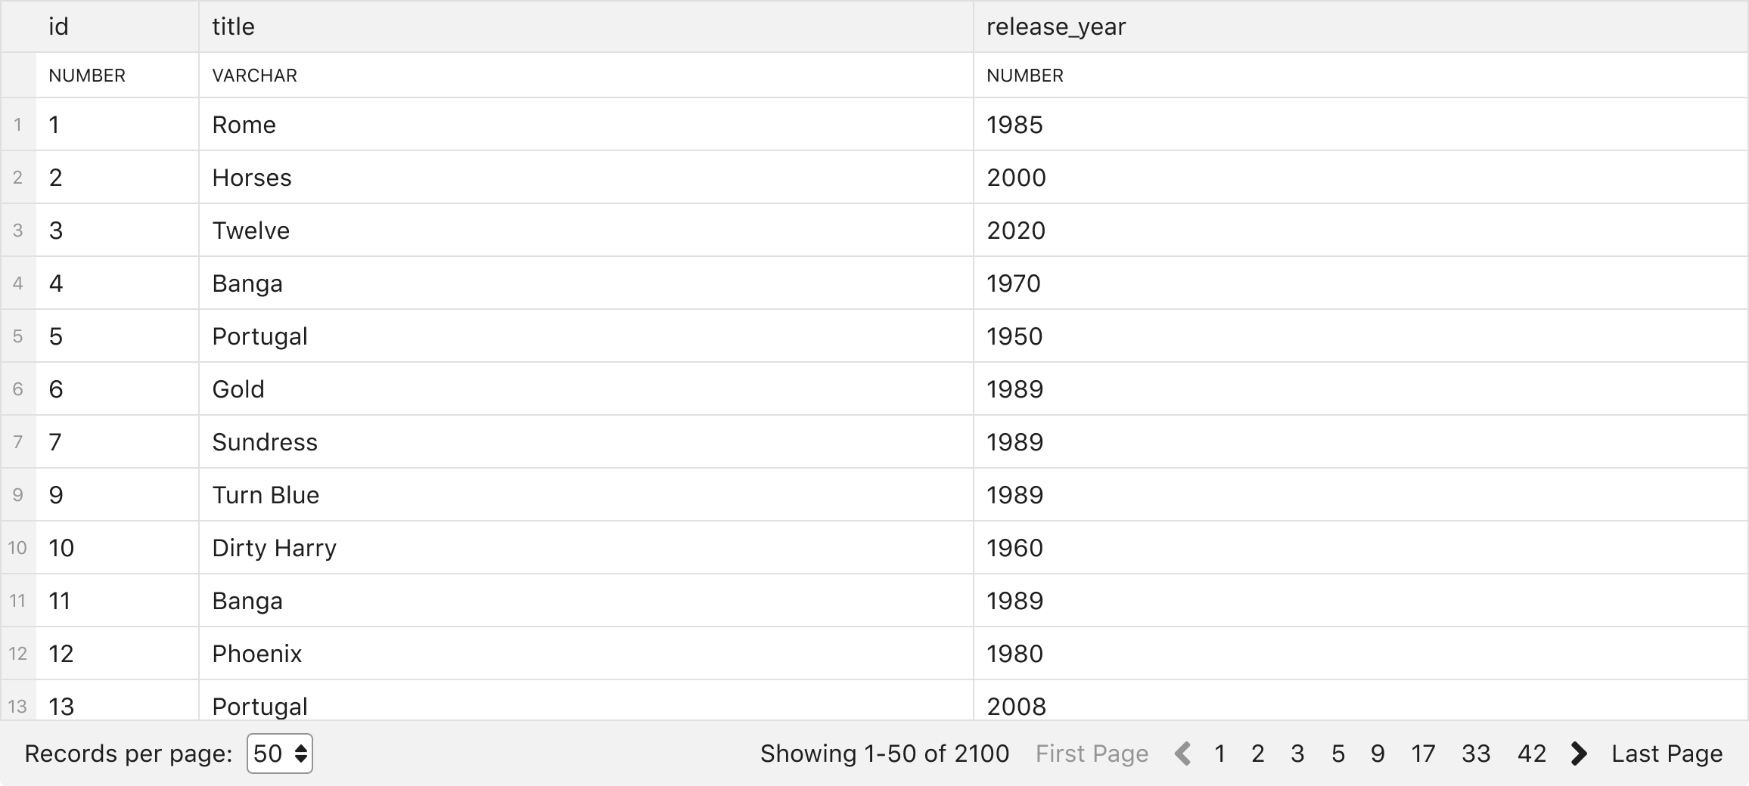The width and height of the screenshot is (1749, 786).
Task: Jump to page 42
Action: (x=1532, y=754)
